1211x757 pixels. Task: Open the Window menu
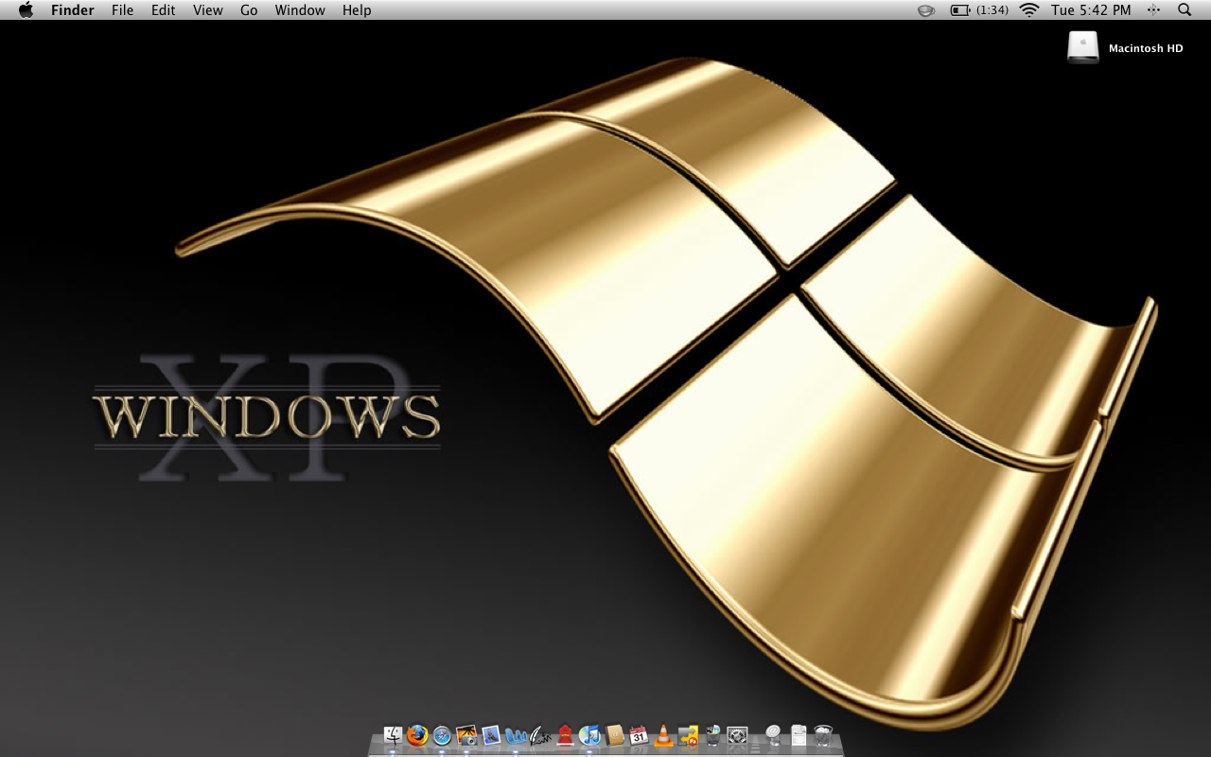coord(300,10)
